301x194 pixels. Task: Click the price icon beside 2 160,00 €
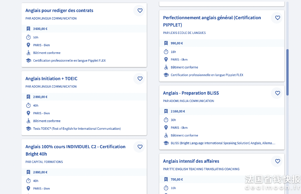click(166, 111)
